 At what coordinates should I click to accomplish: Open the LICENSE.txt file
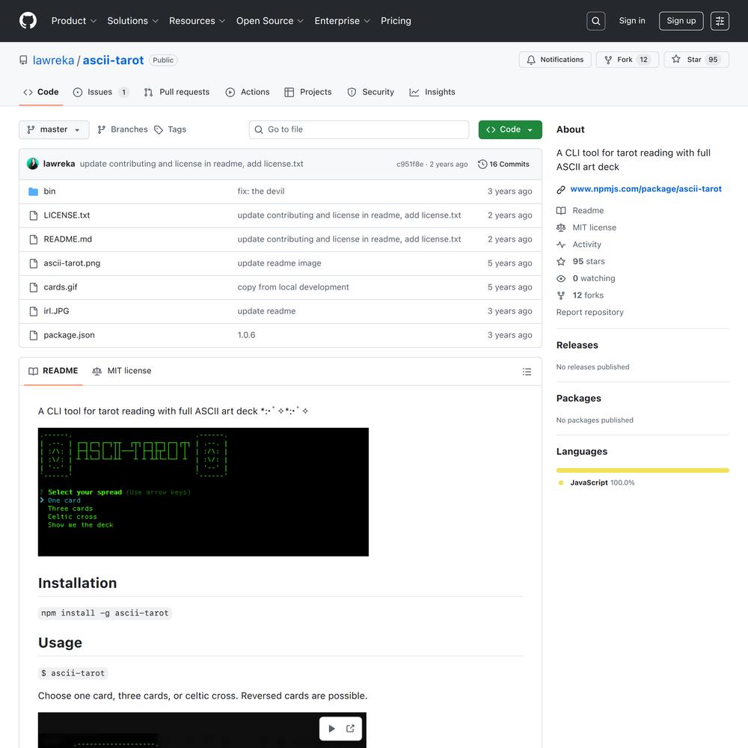[x=67, y=215]
